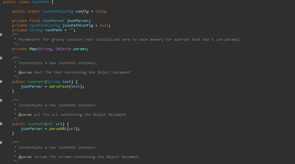Click the @param tag for text

[25, 72]
